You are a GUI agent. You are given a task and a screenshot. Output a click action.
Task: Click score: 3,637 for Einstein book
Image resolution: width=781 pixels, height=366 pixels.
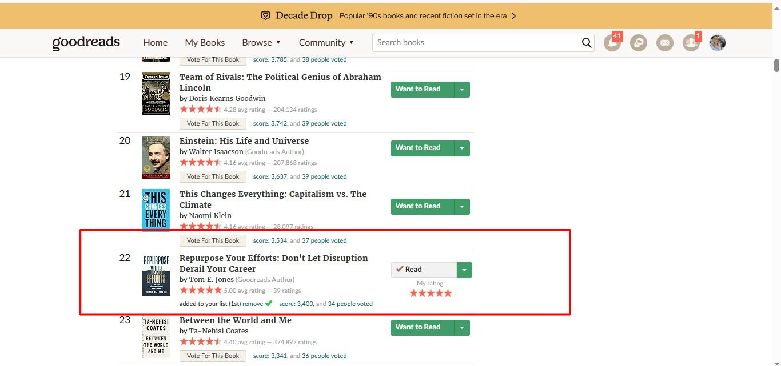pos(270,176)
